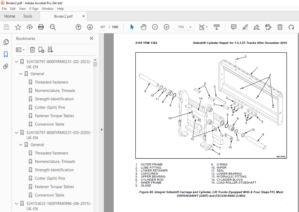
Task: Open the File menu
Action: 4,9
